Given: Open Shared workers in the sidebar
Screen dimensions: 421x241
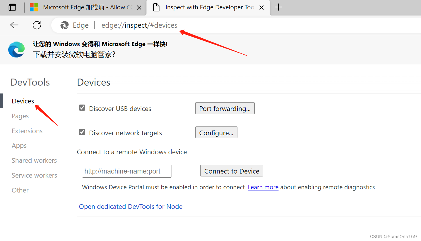Looking at the screenshot, I should pyautogui.click(x=34, y=160).
